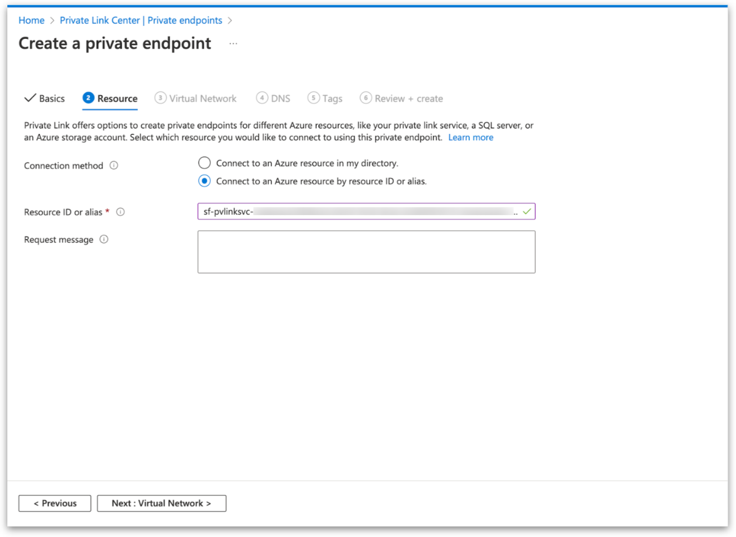Focus the Resource ID or alias field
Viewport: 736px width, 537px height.
tap(357, 211)
